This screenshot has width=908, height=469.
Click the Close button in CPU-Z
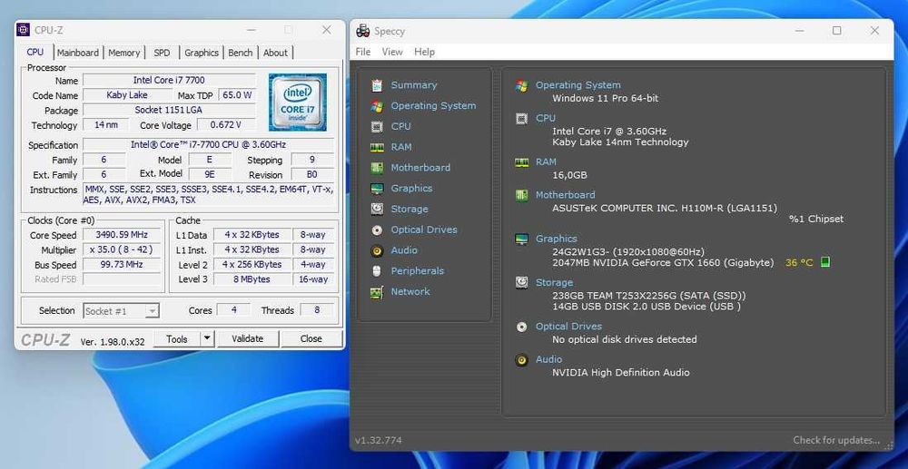coord(311,339)
